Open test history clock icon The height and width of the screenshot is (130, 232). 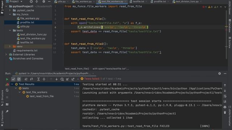(62, 79)
